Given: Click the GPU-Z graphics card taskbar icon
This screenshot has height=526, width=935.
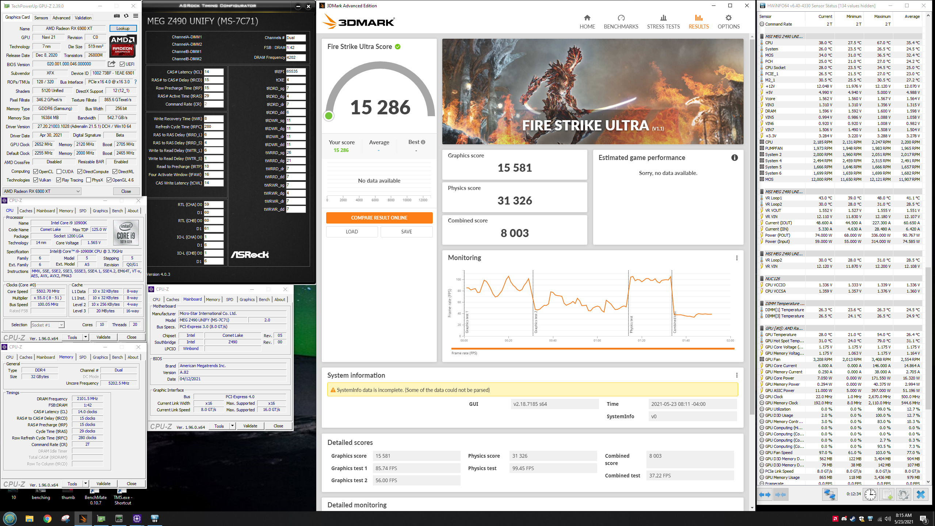Looking at the screenshot, I should 101,518.
